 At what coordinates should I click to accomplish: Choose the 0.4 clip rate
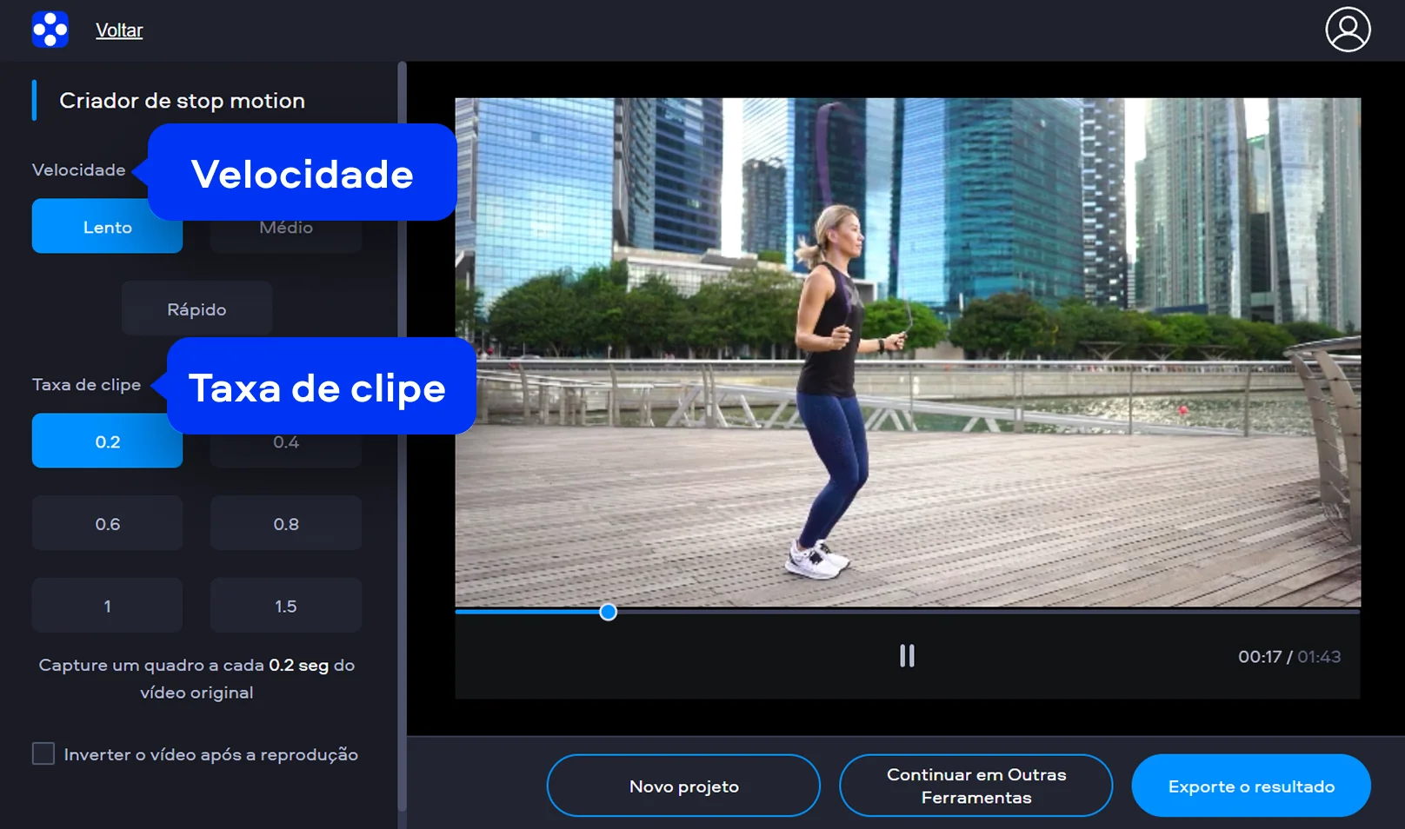point(286,442)
